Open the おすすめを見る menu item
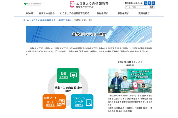This screenshot has height=118, width=178. click(x=47, y=14)
